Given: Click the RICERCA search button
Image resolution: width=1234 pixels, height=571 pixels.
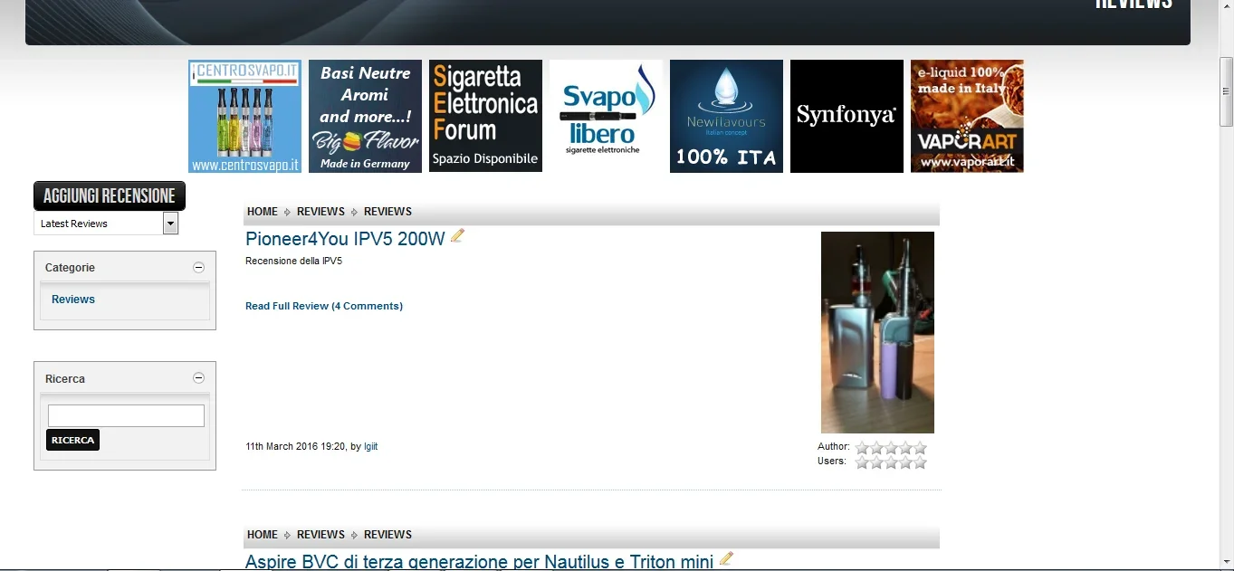Looking at the screenshot, I should click(x=72, y=440).
